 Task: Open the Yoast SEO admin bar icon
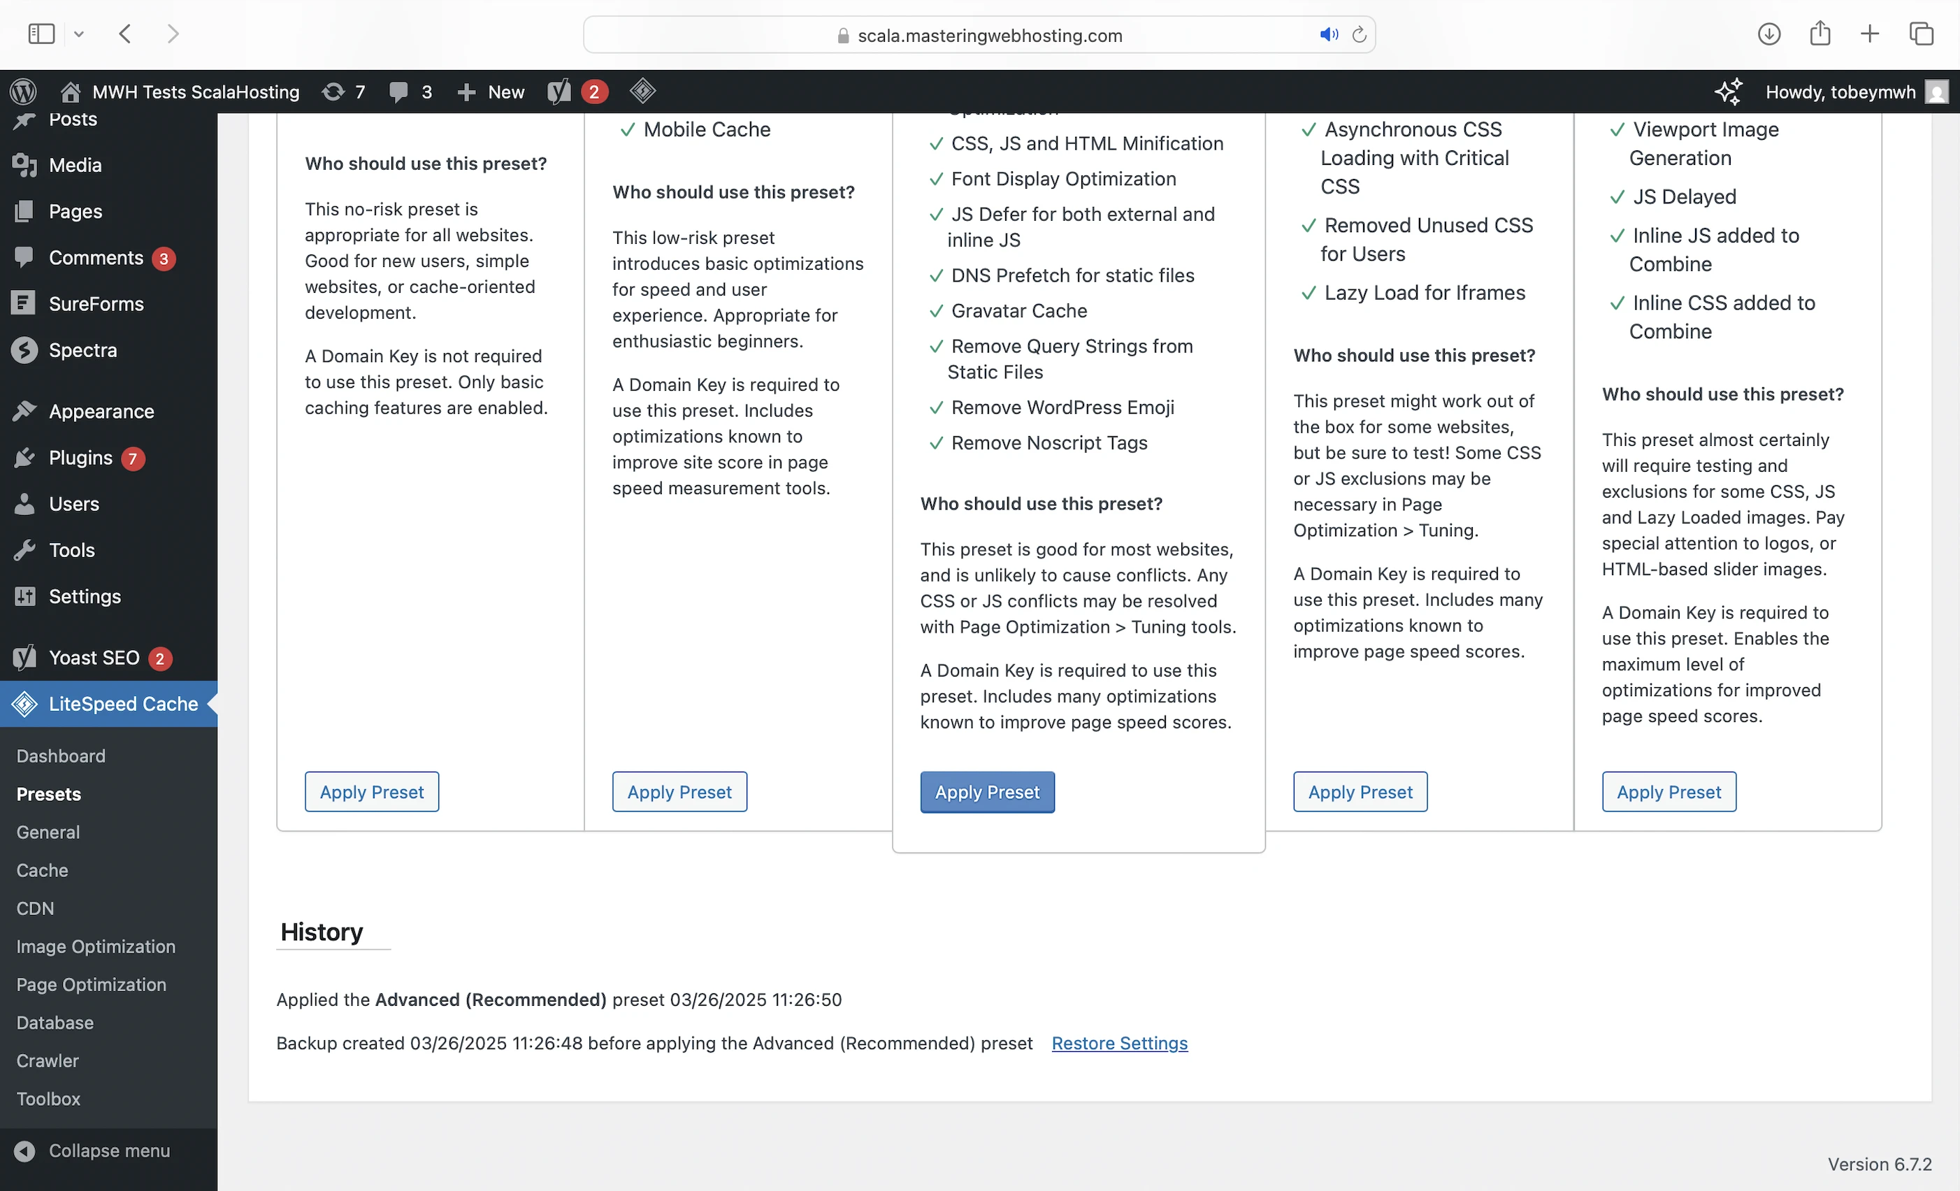click(x=559, y=92)
